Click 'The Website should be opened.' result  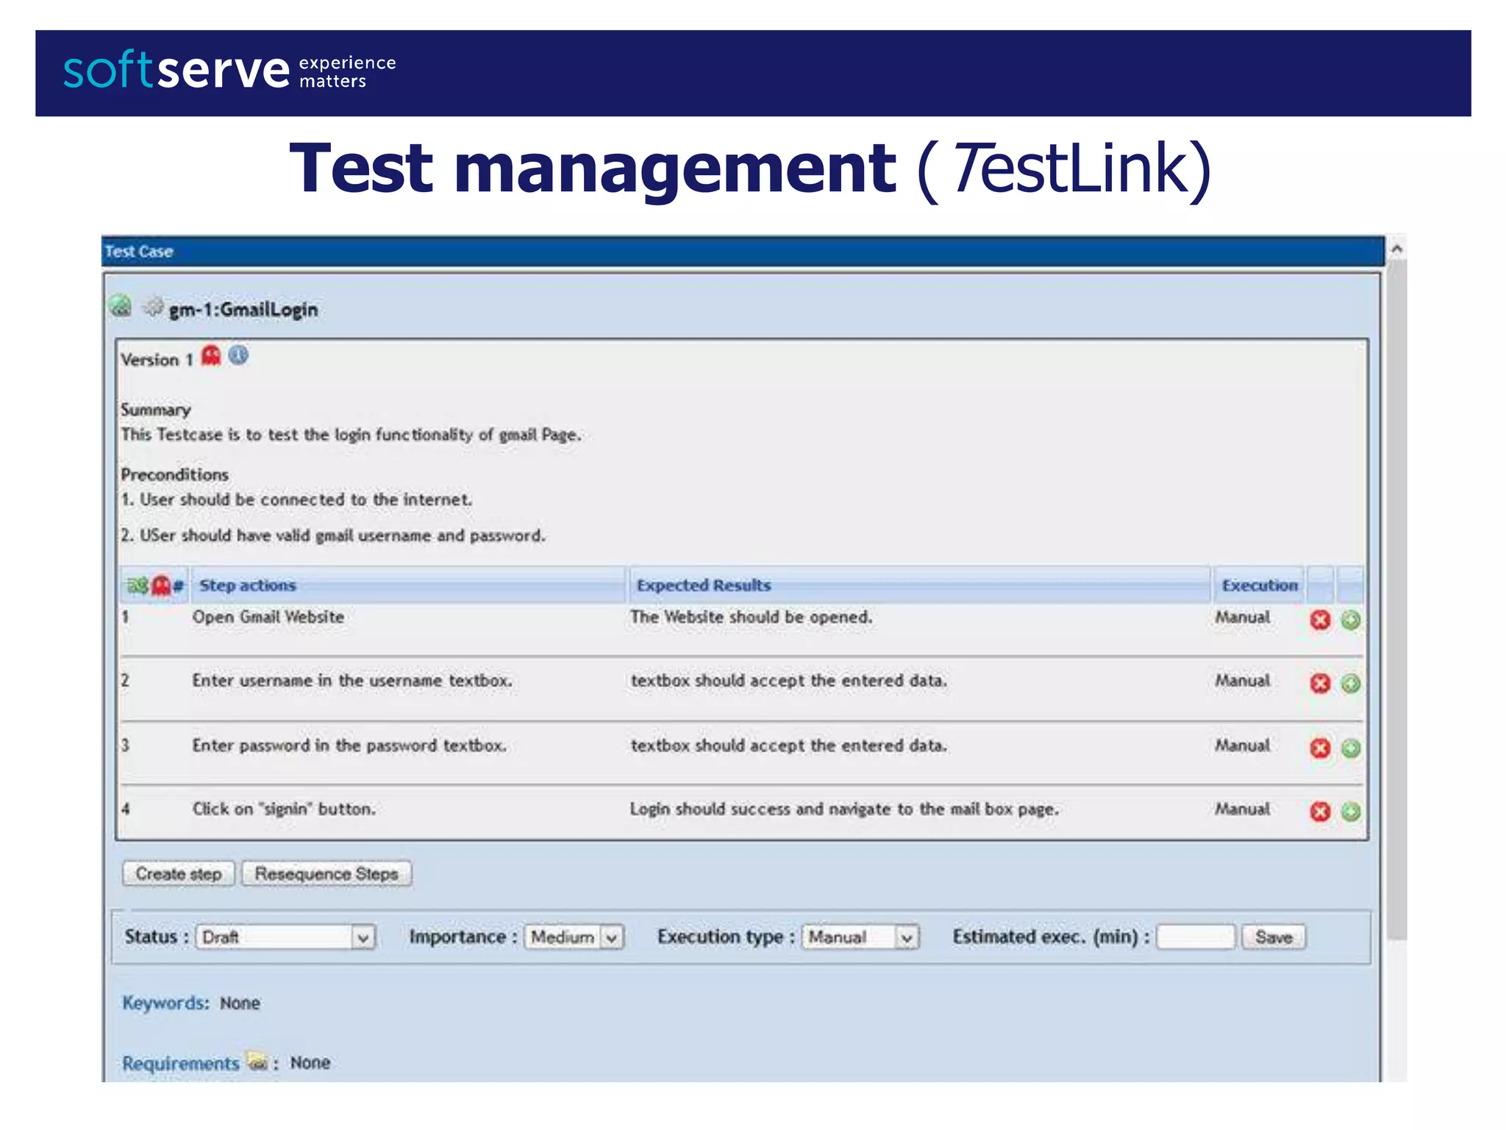point(751,617)
